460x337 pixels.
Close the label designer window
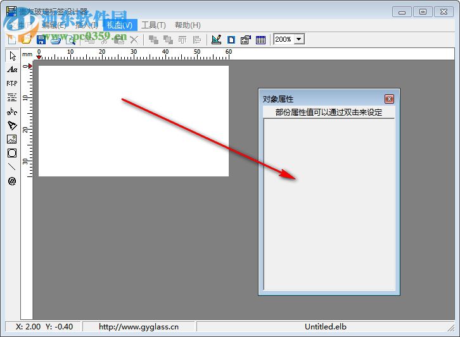[x=444, y=12]
